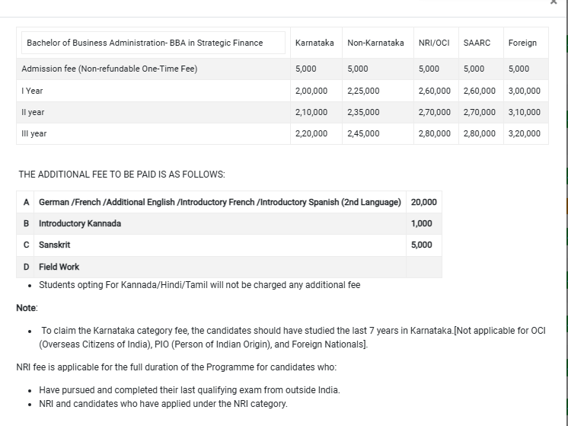
Task: Select the I Year row label
Action: point(33,91)
